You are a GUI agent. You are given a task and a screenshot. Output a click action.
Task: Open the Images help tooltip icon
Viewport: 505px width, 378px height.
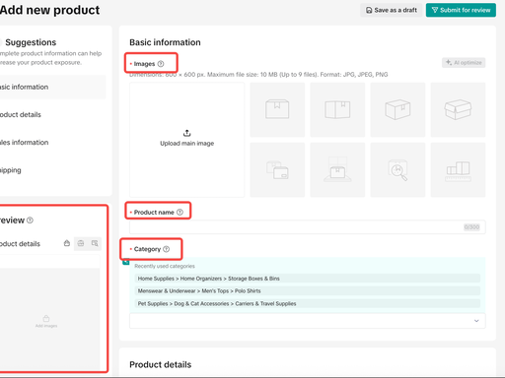tap(161, 64)
